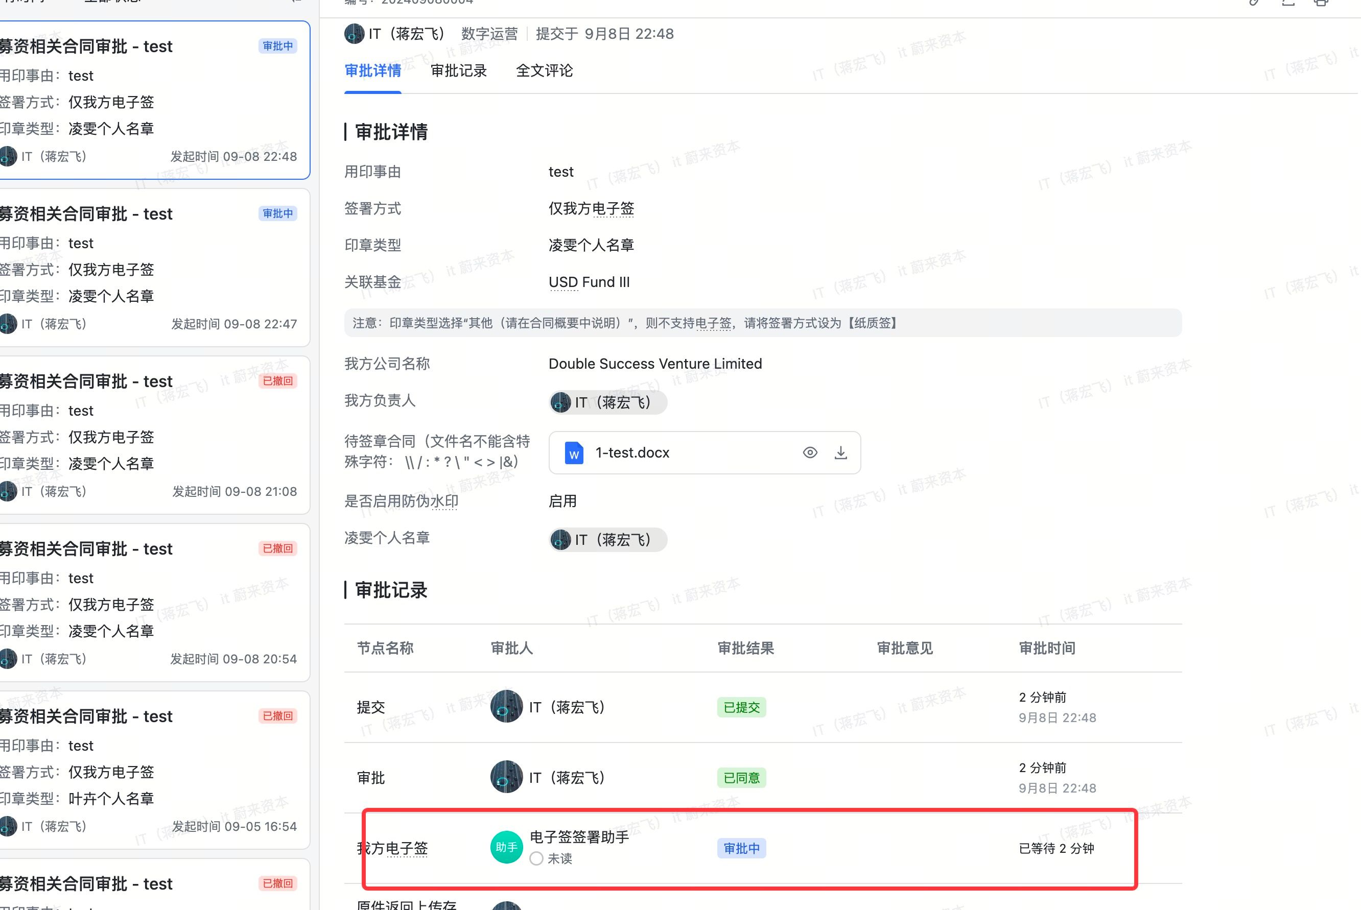Switch to the 审批记录 tab
Screen dimensions: 1361x910
point(459,71)
